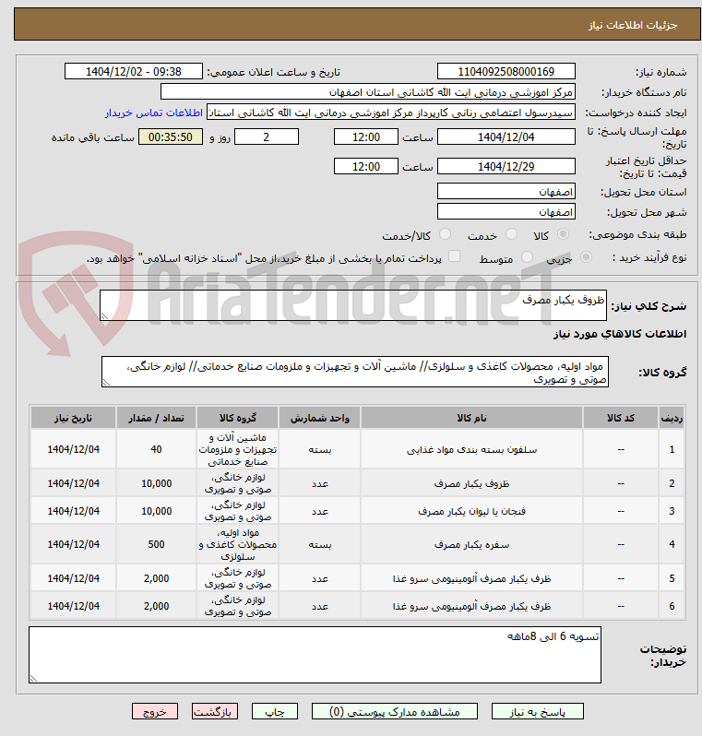Select ظرف یکبار مصرف آلومینیومی cell in row 6
Screen dimensions: 702x736
[471, 606]
